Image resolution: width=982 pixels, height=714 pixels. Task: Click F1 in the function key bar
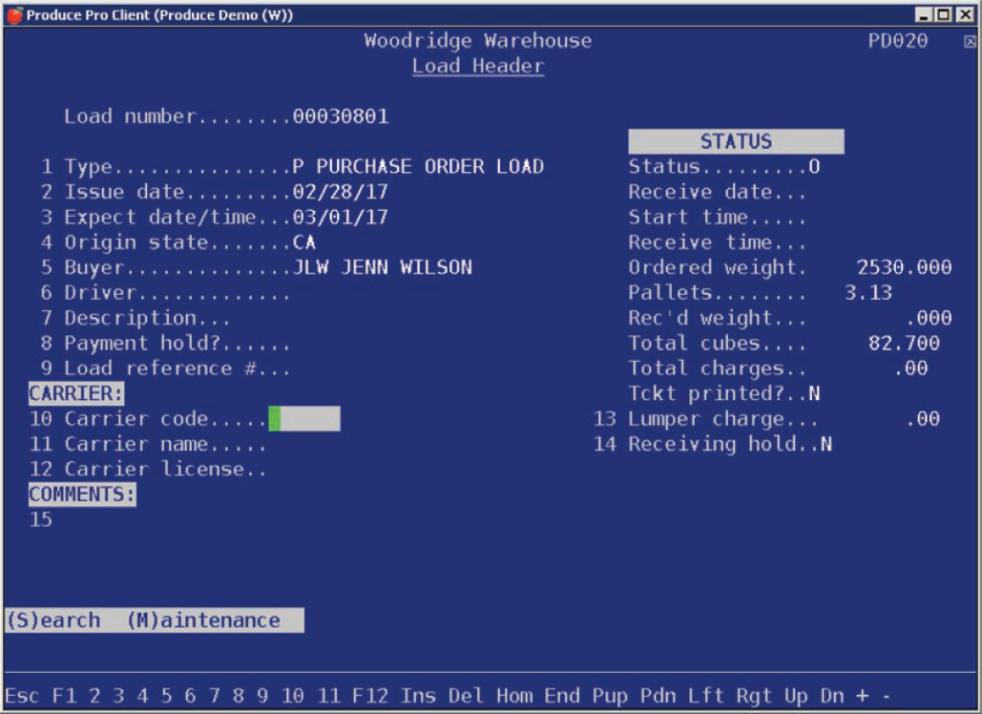tap(64, 696)
